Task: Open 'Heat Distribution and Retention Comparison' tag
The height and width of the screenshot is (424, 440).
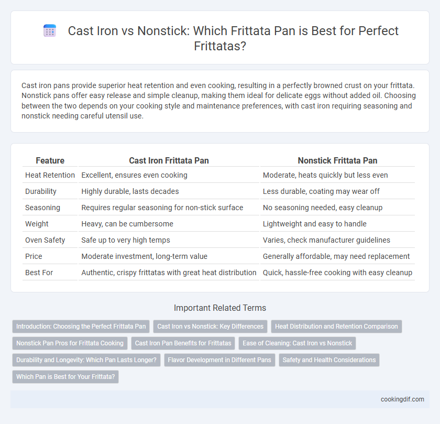Action: (x=336, y=327)
